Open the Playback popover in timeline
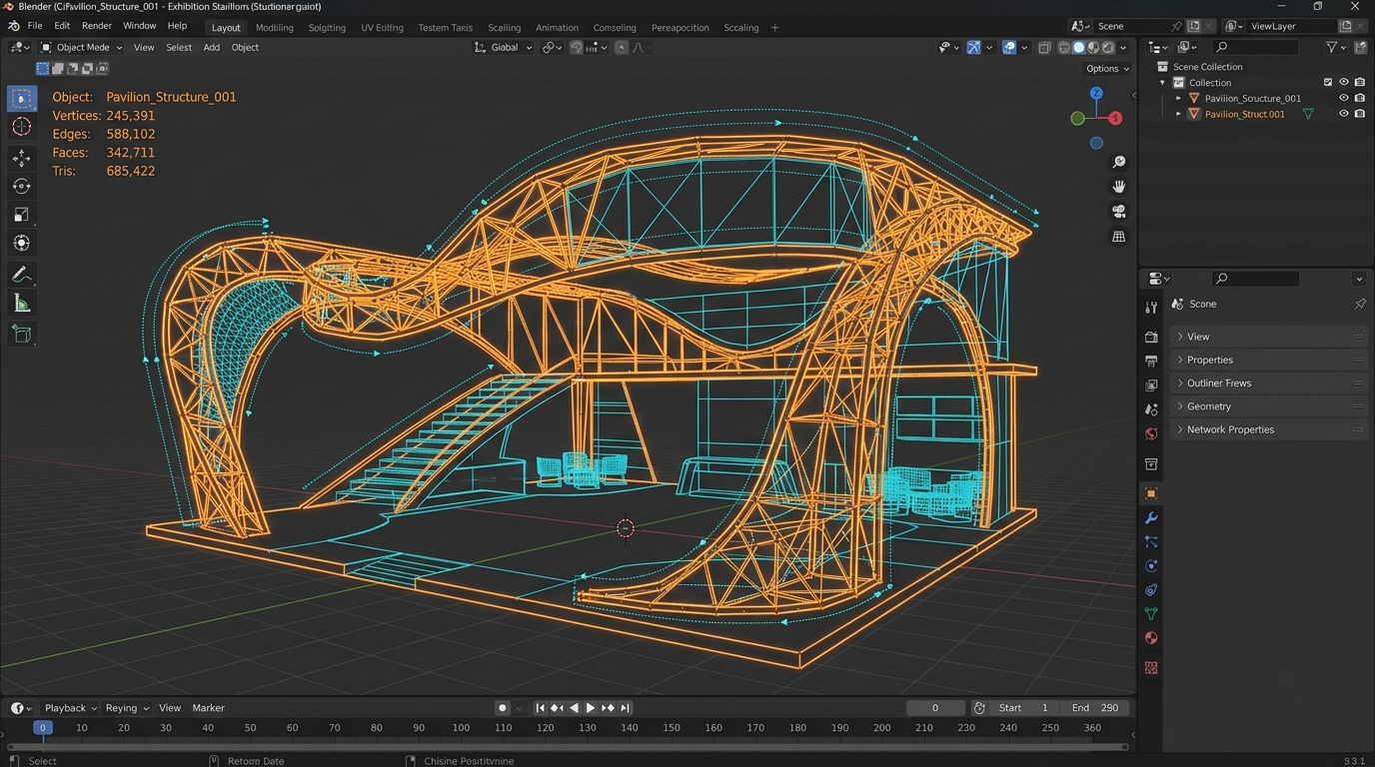 click(70, 708)
